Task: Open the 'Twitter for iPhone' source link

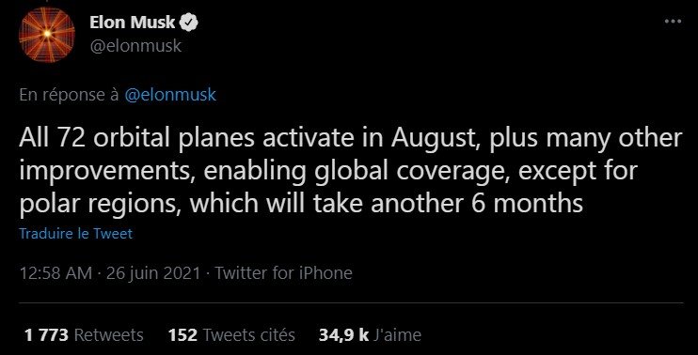Action: click(283, 272)
